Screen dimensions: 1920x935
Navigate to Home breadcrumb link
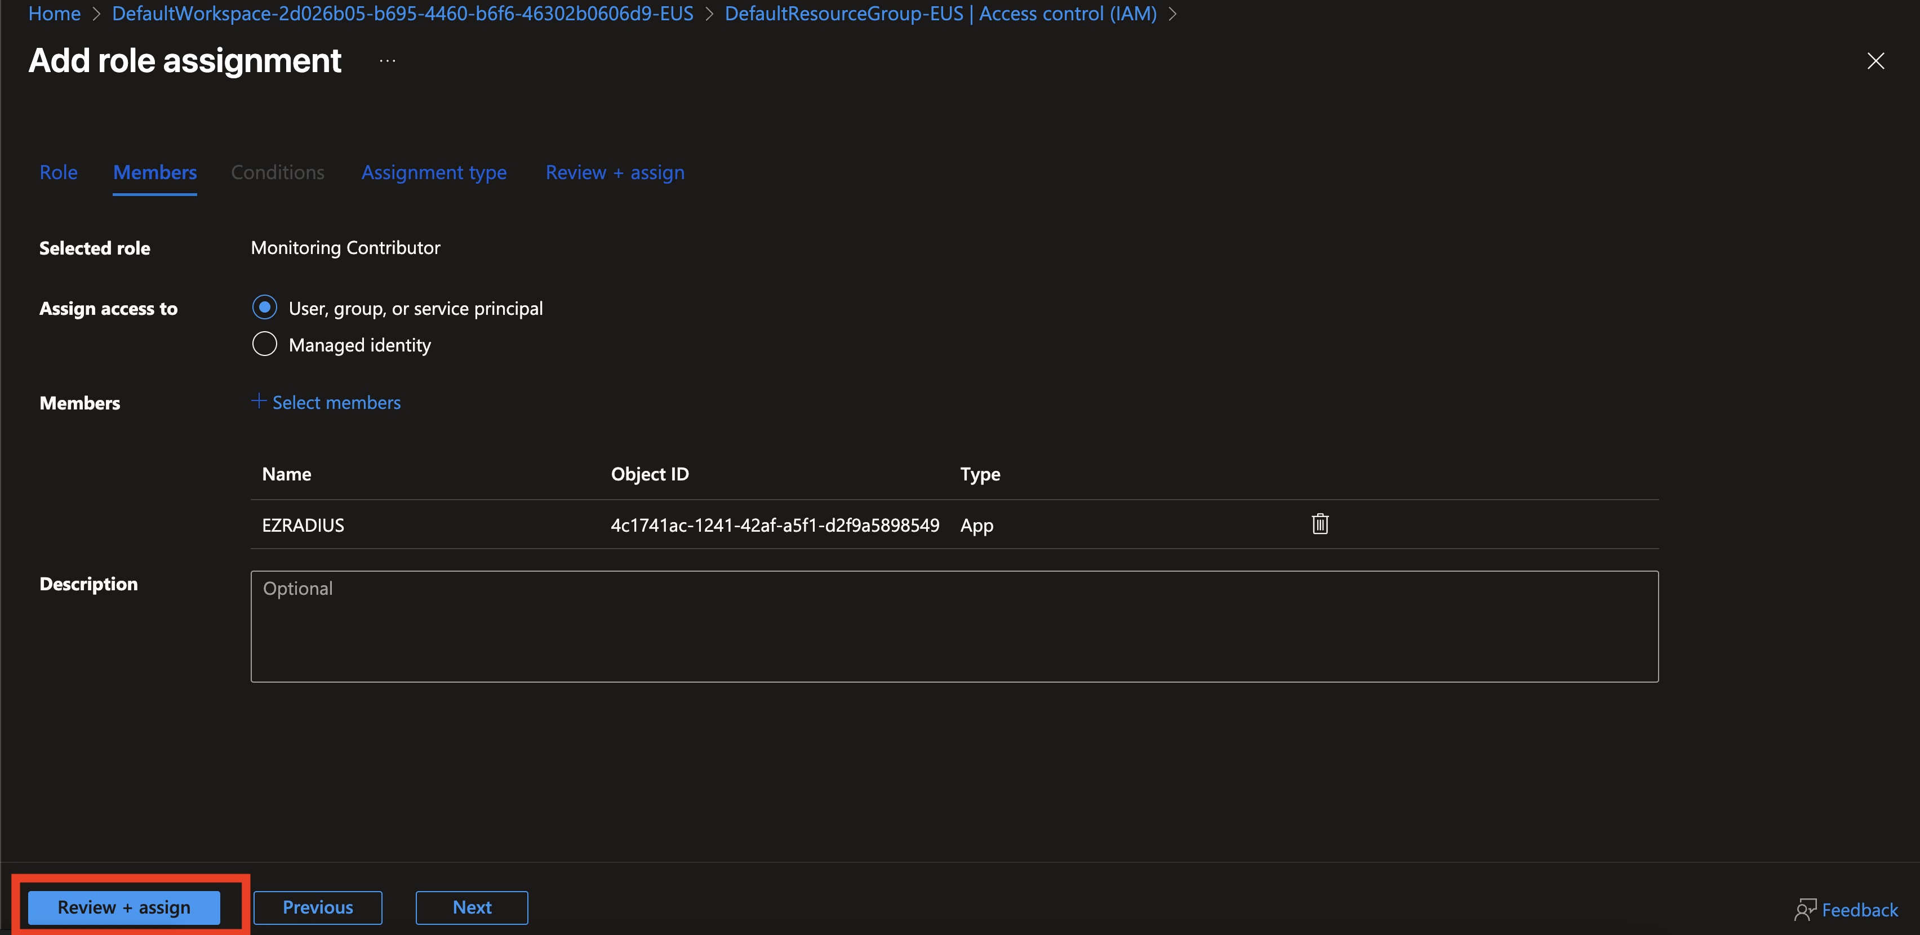pos(55,14)
